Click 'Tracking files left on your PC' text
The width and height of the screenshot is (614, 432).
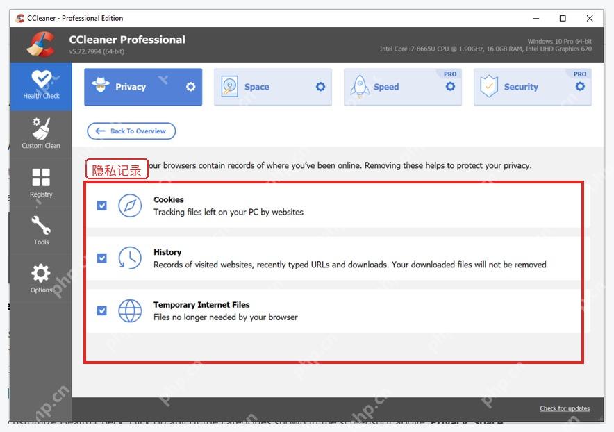(x=229, y=212)
